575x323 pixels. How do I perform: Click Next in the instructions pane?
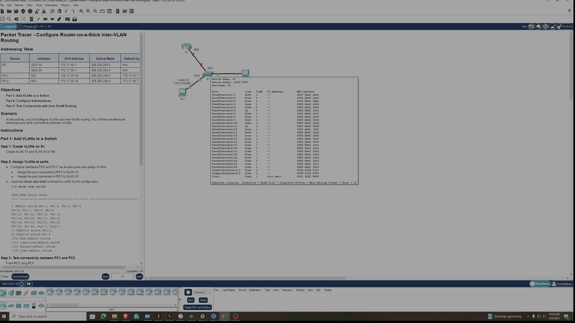click(139, 276)
